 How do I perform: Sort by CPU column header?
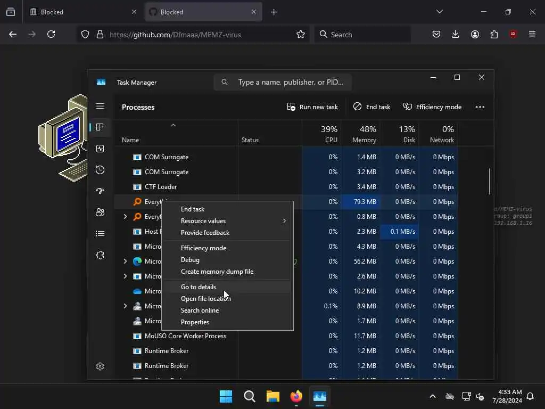click(321, 134)
